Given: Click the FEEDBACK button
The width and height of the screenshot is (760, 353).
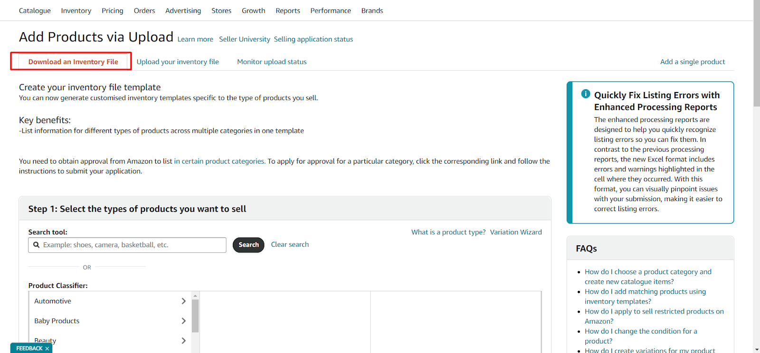Looking at the screenshot, I should tap(29, 348).
